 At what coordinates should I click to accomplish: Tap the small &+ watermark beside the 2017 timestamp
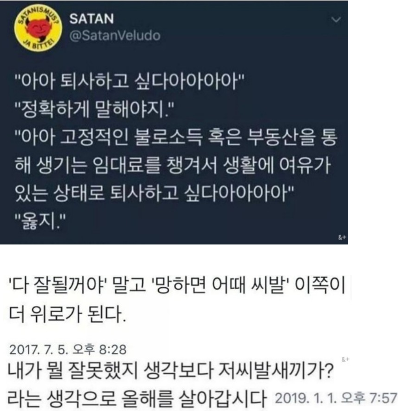pos(345,360)
